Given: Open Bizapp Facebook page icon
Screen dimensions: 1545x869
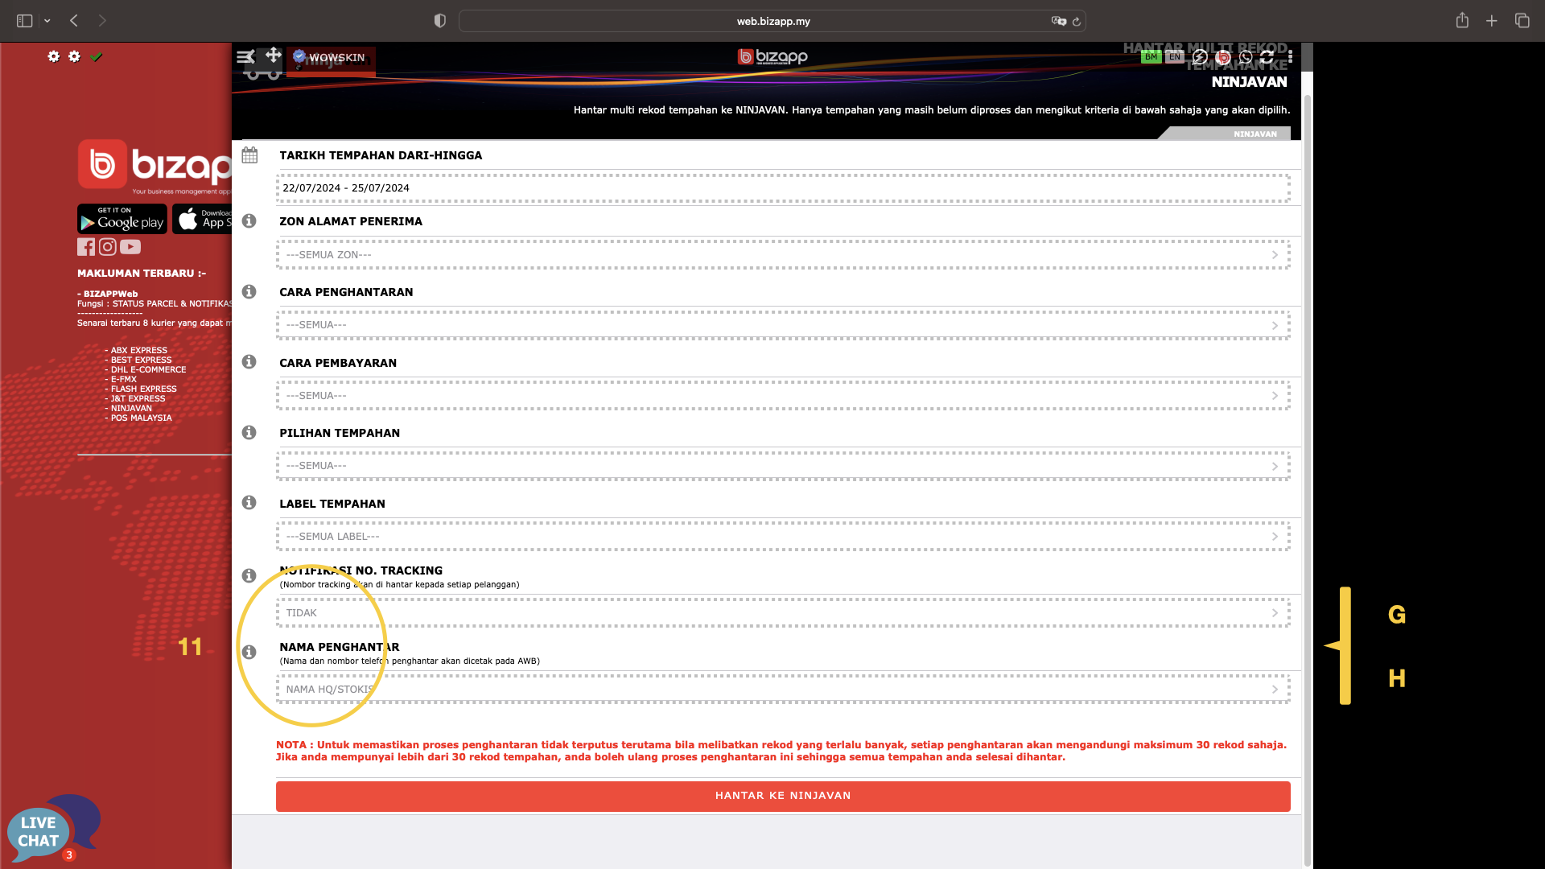Looking at the screenshot, I should pos(86,247).
